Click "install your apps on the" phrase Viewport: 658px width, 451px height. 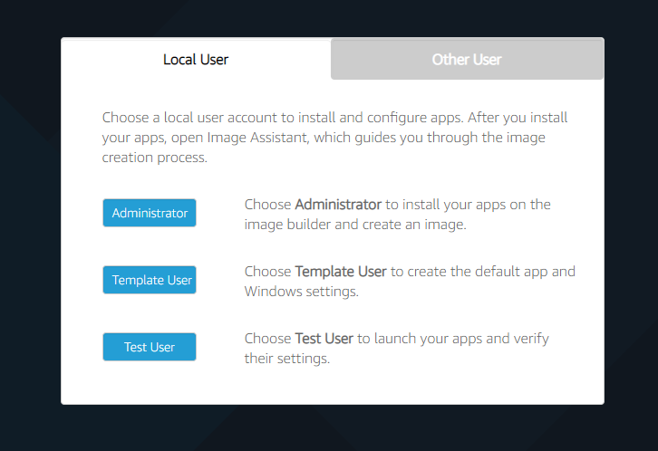tap(477, 205)
